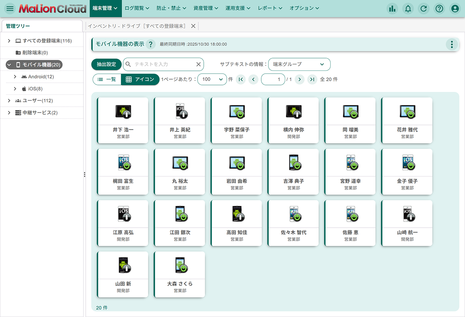Switch to アイコン icon view

coord(140,79)
